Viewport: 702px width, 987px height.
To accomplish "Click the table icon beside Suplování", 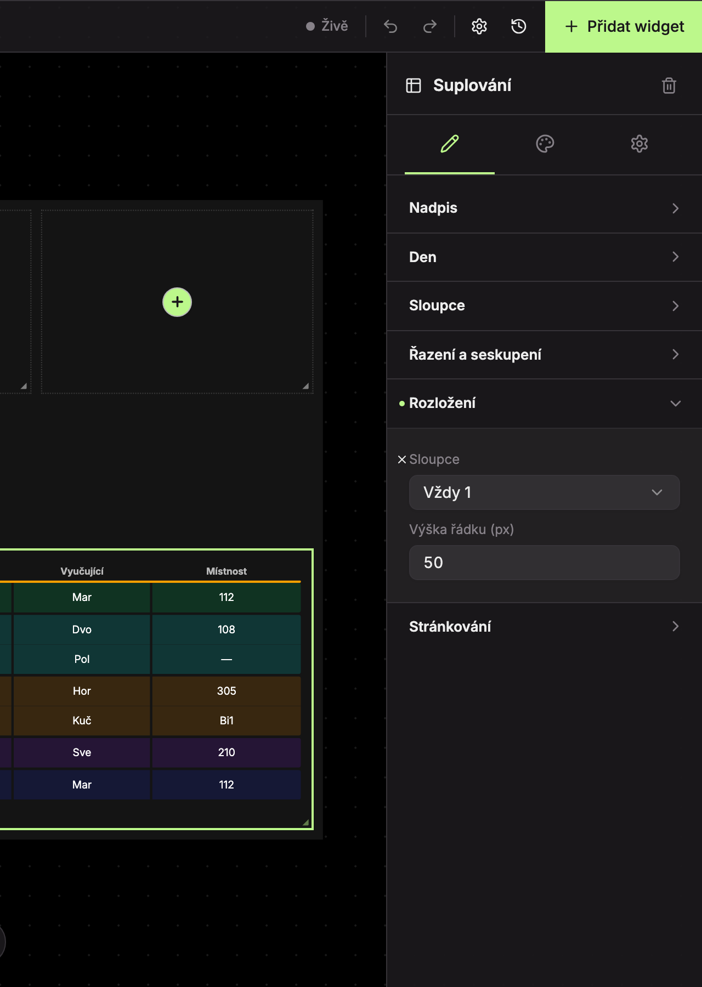I will pyautogui.click(x=414, y=86).
